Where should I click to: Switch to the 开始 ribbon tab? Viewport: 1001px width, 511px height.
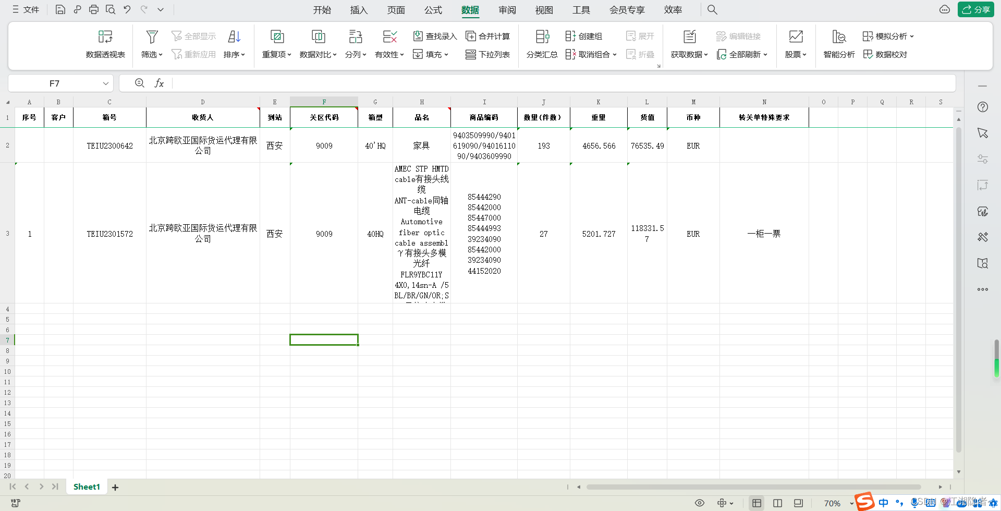(x=322, y=10)
